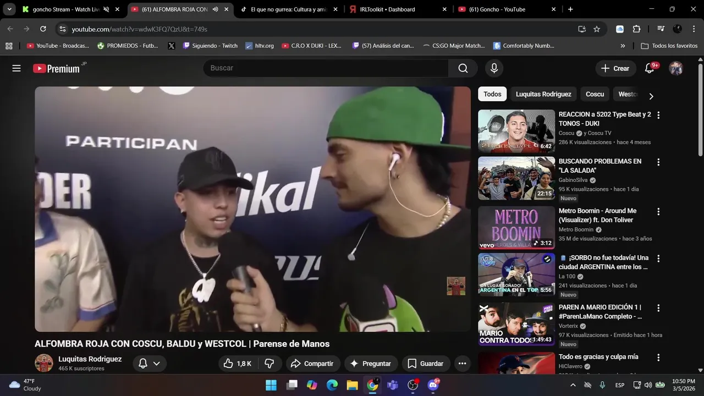Like the video with thumbs up
704x396 pixels.
point(238,364)
